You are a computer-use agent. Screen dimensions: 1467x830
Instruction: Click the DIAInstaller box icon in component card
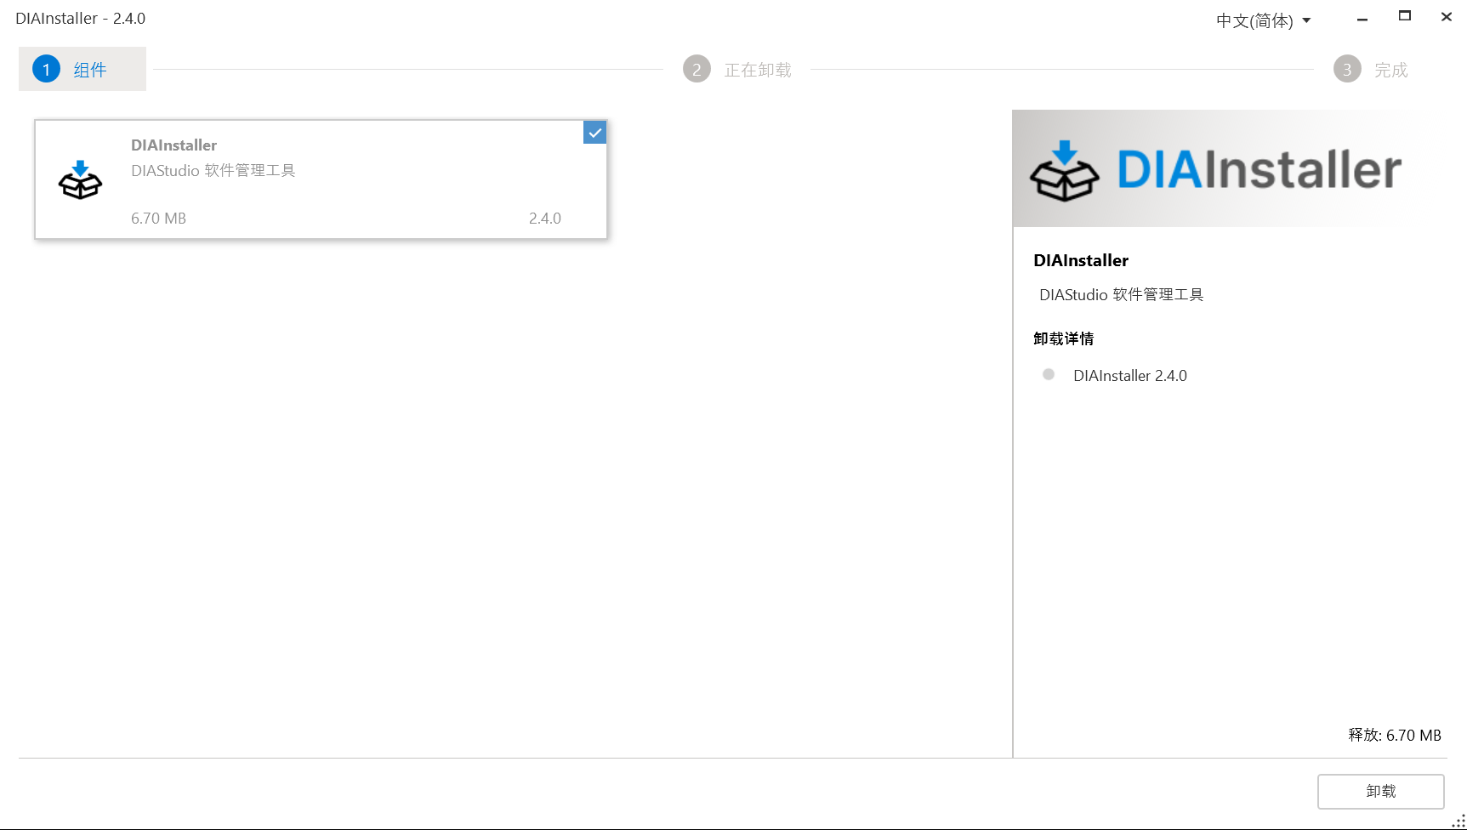tap(80, 180)
